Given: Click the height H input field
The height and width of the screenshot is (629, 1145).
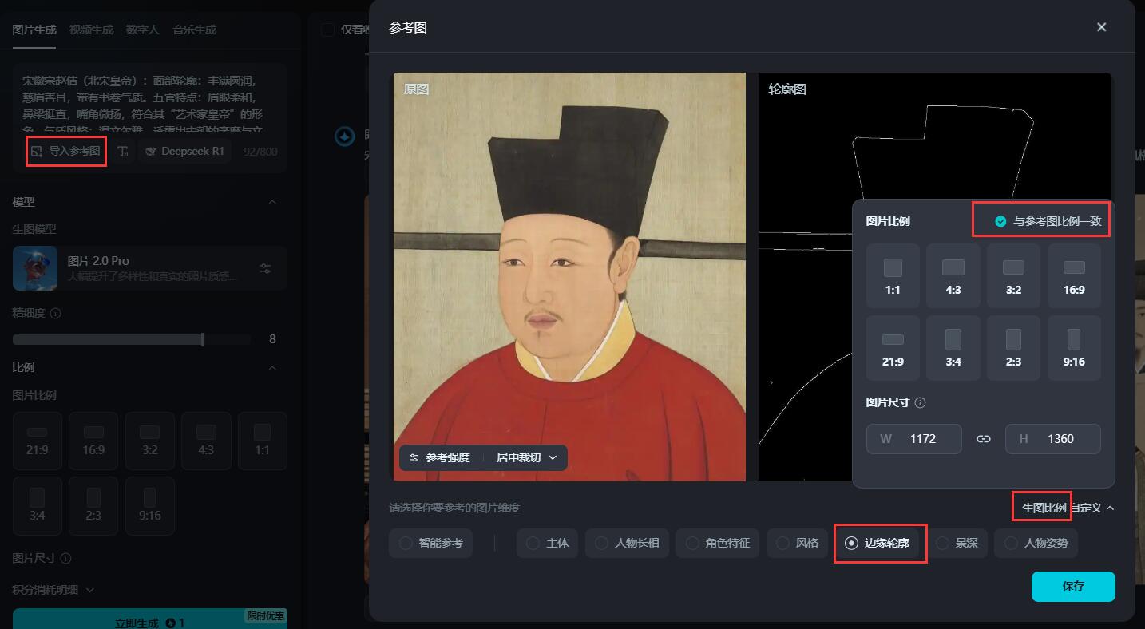Looking at the screenshot, I should (x=1053, y=439).
